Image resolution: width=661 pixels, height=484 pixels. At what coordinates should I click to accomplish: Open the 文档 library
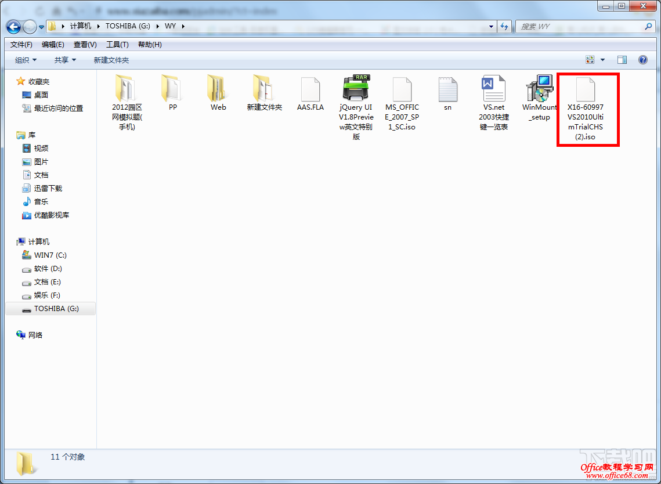(35, 175)
